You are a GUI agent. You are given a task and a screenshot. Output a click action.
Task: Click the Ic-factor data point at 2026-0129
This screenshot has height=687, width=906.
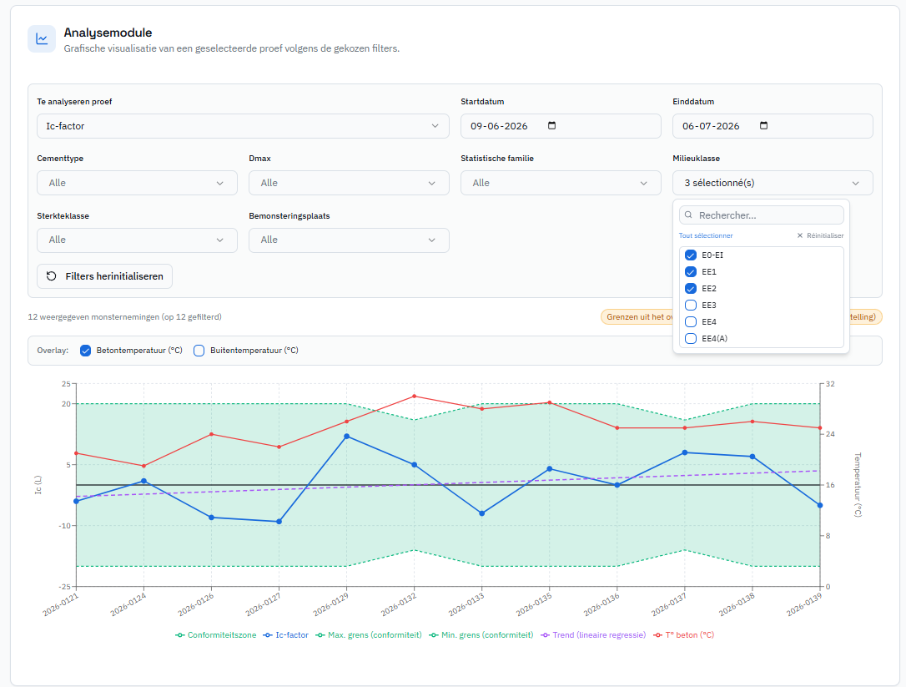point(347,437)
